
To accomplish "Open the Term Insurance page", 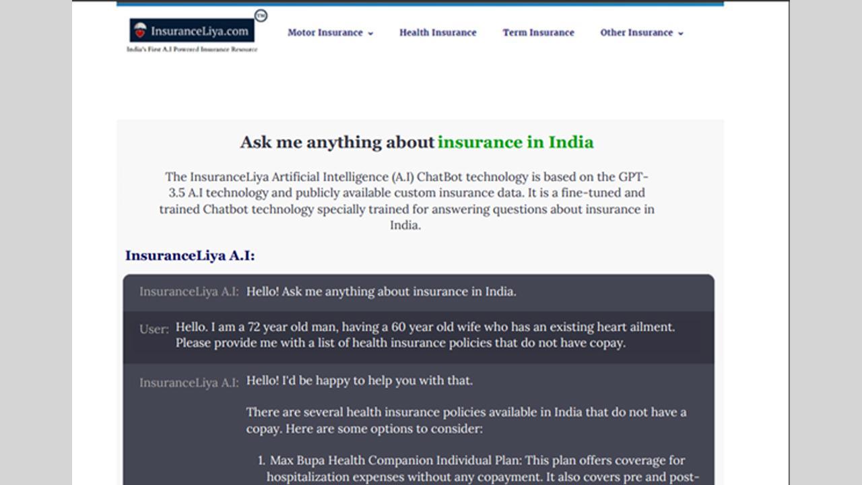I will click(538, 32).
